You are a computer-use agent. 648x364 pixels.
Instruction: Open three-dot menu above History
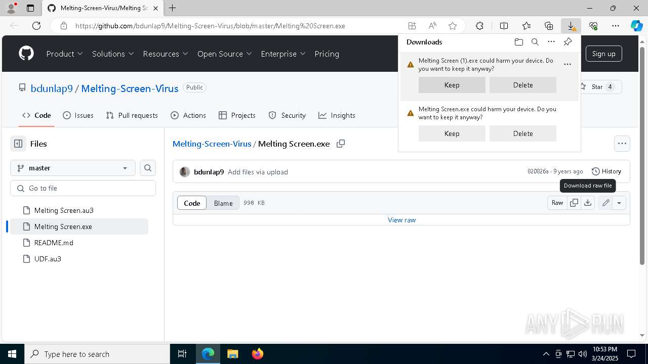click(622, 144)
